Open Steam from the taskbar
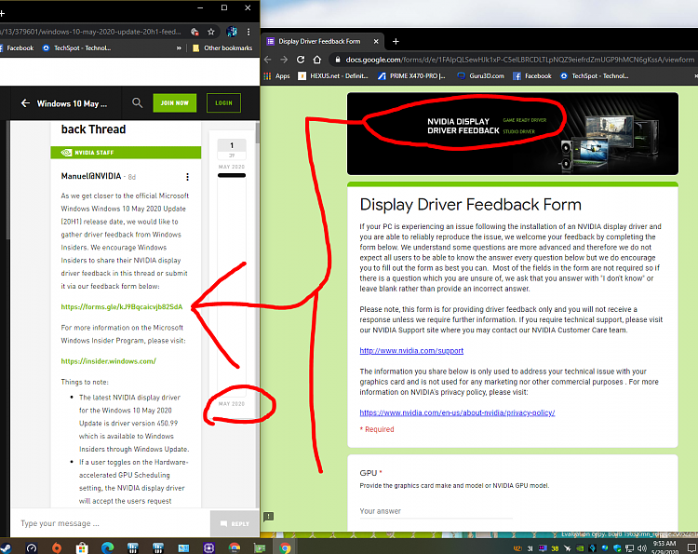This screenshot has height=554, width=698. tap(6, 548)
